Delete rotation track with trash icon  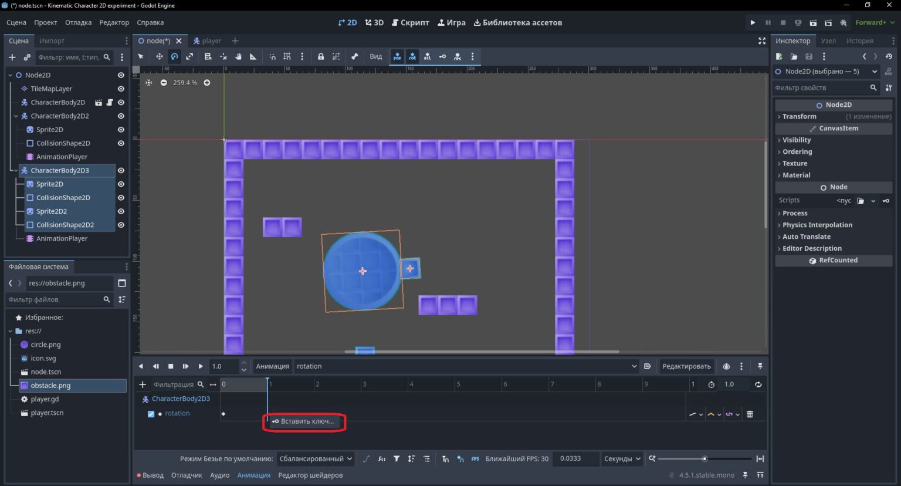pyautogui.click(x=750, y=414)
